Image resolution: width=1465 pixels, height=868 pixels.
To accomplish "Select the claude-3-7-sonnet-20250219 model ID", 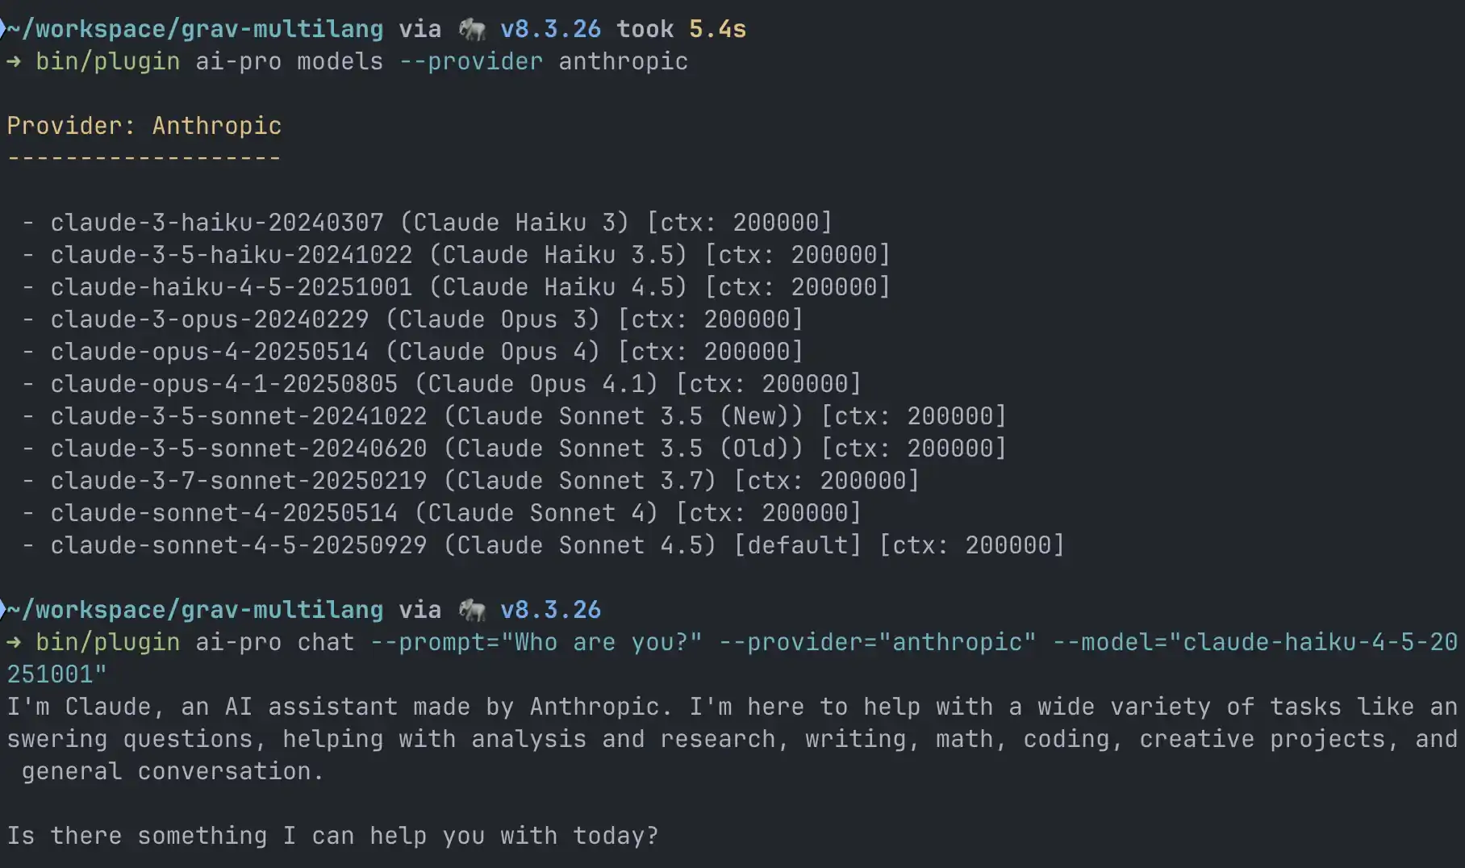I will (239, 481).
